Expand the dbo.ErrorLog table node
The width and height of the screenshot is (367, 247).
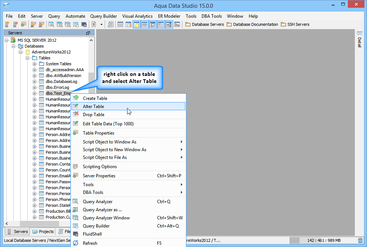coord(34,87)
